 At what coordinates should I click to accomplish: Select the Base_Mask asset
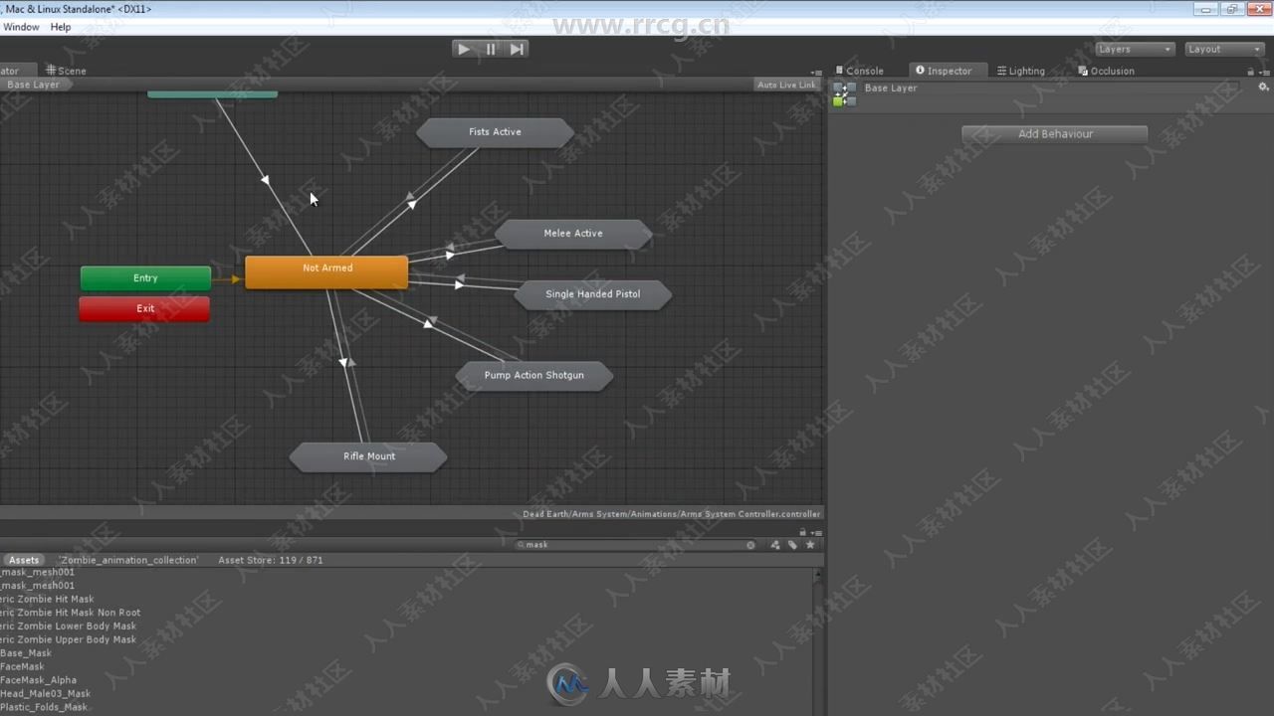26,653
